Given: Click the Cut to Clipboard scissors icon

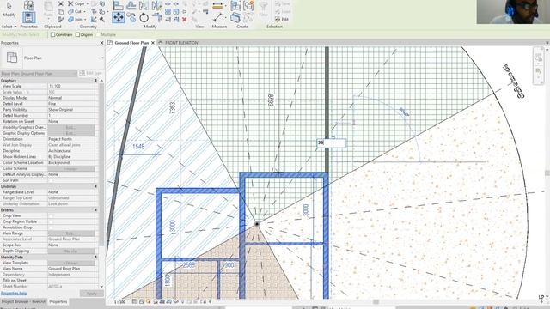Looking at the screenshot, I should pos(61,3).
